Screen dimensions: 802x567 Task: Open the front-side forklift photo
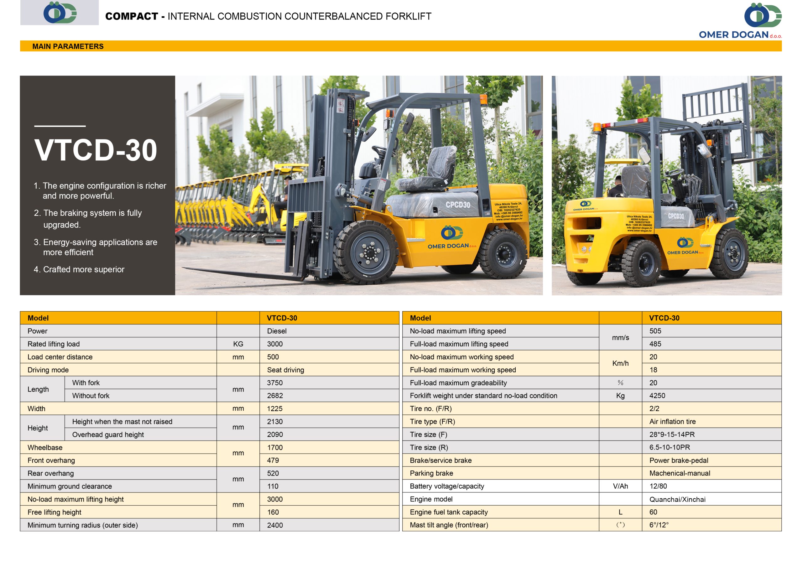[x=359, y=185]
